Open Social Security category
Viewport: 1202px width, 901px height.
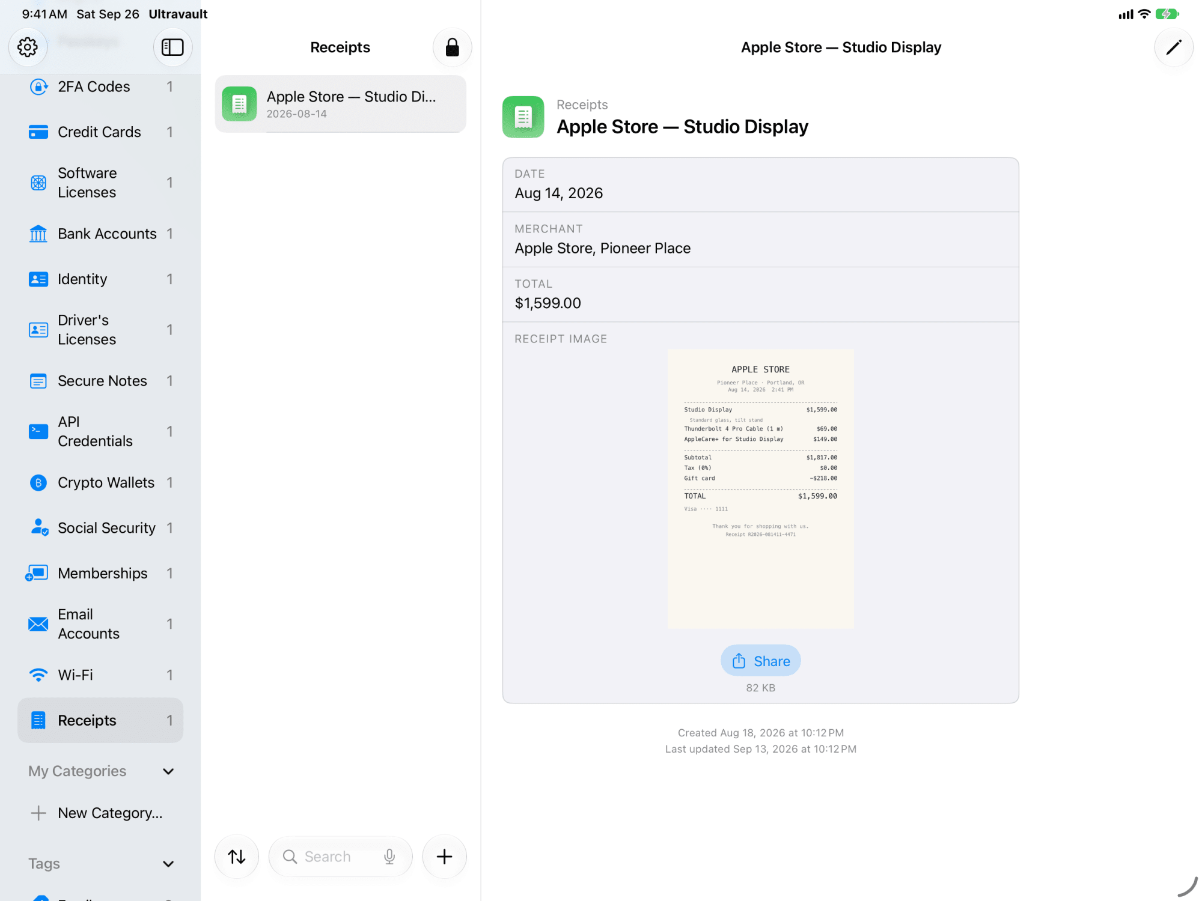click(100, 527)
